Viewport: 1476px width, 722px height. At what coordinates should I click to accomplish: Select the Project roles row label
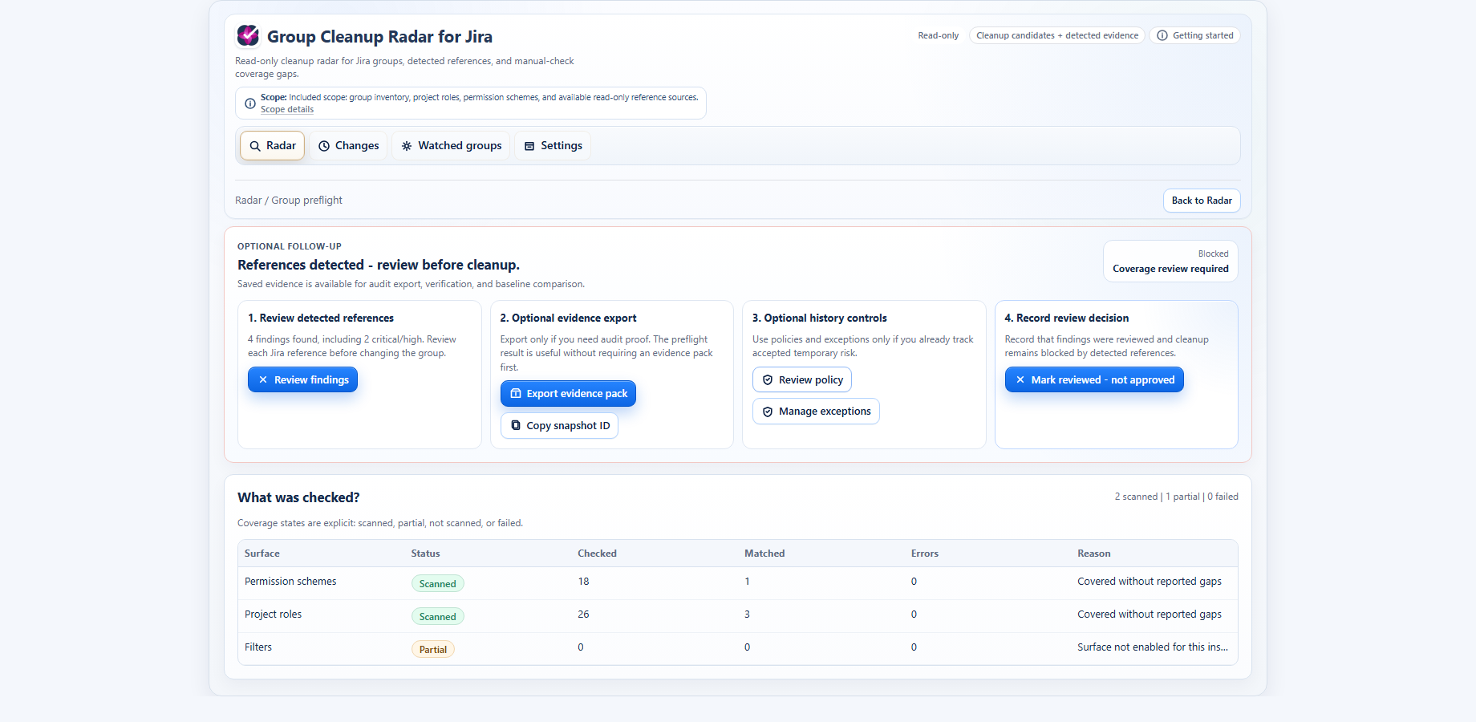[274, 615]
